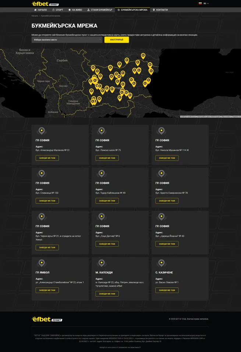This screenshot has width=241, height=352.
Task: Click the location pin icon next to КОНТАКТИ
Action: pos(154,10)
